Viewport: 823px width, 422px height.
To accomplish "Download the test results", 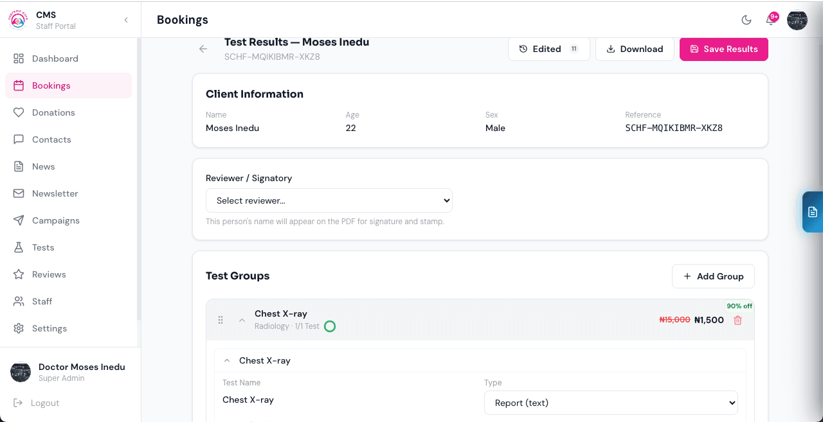I will [635, 49].
